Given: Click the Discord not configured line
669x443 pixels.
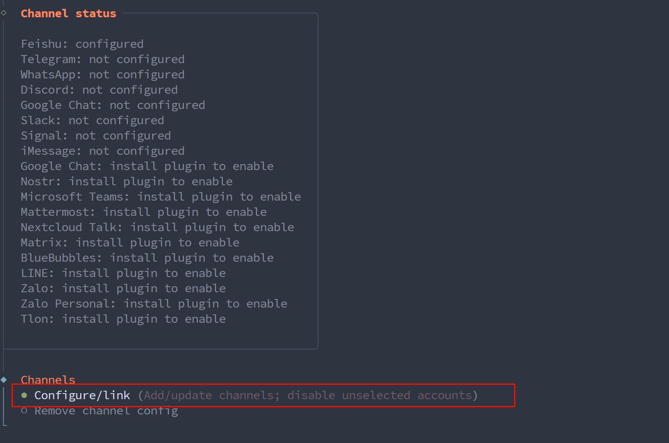Looking at the screenshot, I should [x=99, y=90].
